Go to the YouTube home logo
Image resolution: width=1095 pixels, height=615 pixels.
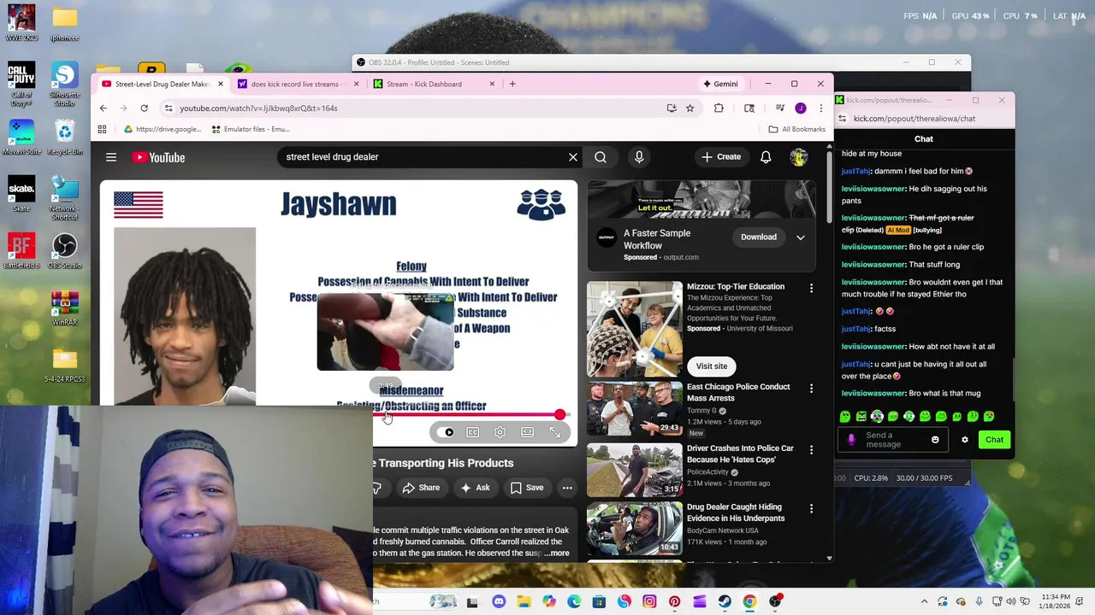tap(158, 157)
